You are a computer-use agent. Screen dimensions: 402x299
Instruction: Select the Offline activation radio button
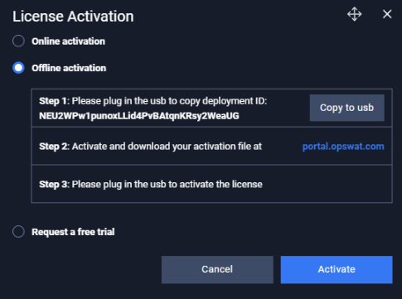18,68
